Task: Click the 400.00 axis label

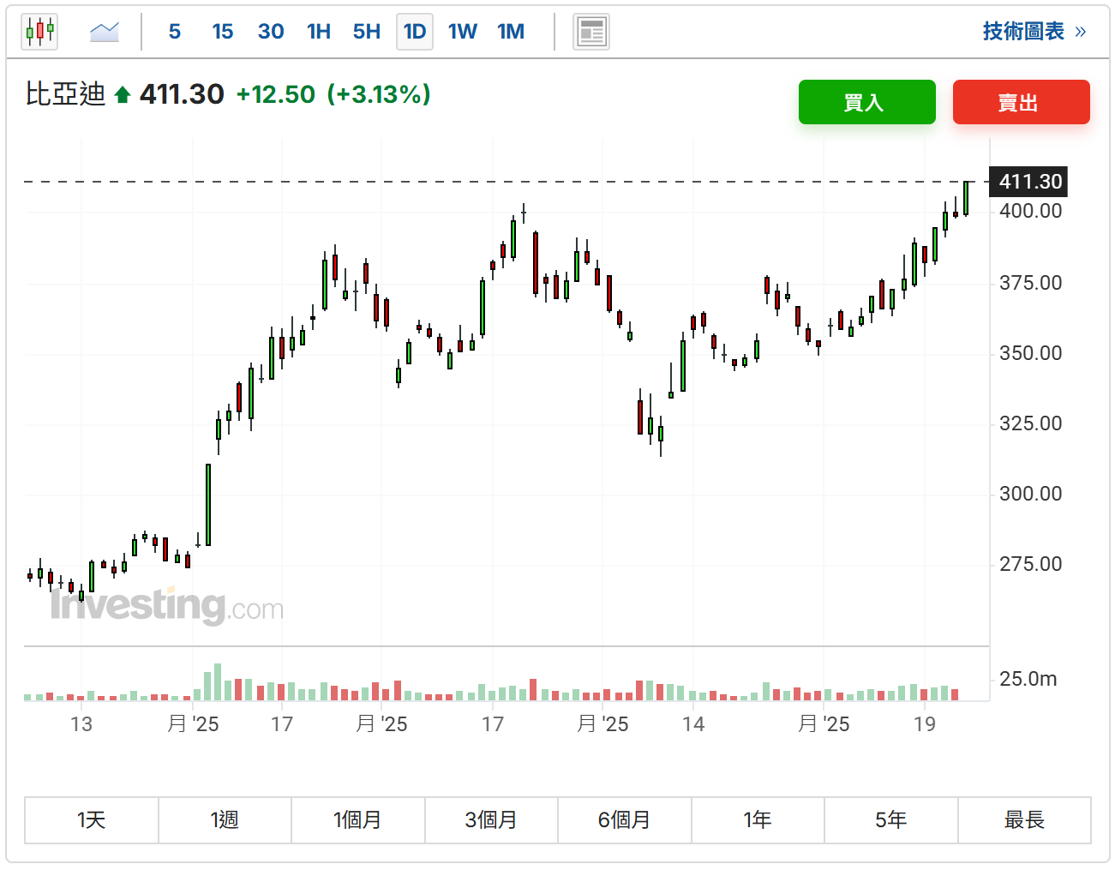Action: pos(1030,211)
